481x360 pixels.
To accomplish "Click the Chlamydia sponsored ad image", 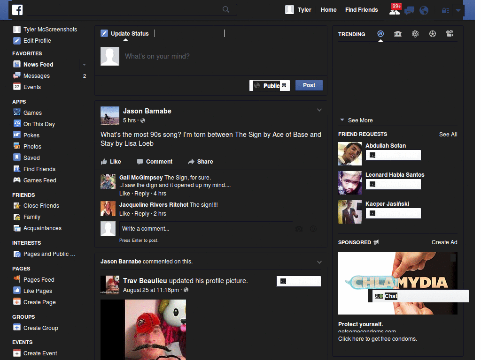I will [397, 283].
